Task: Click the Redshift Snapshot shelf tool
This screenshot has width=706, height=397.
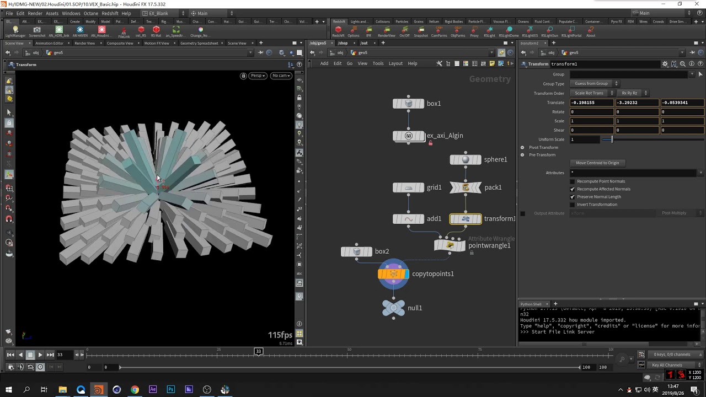Action: click(421, 31)
